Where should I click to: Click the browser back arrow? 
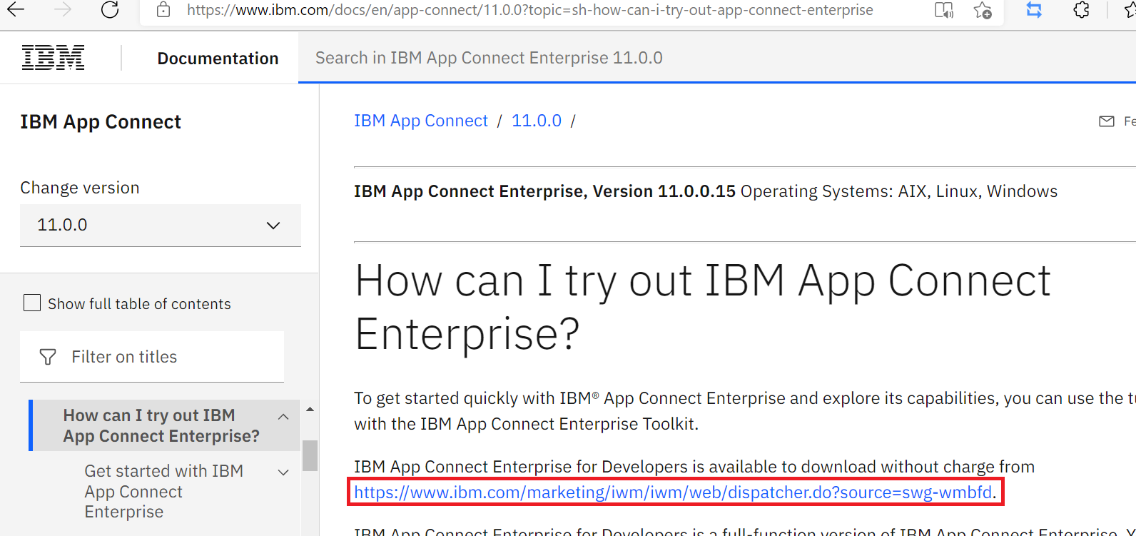coord(16,9)
